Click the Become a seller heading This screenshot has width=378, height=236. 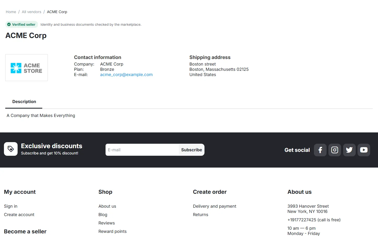pyautogui.click(x=25, y=232)
